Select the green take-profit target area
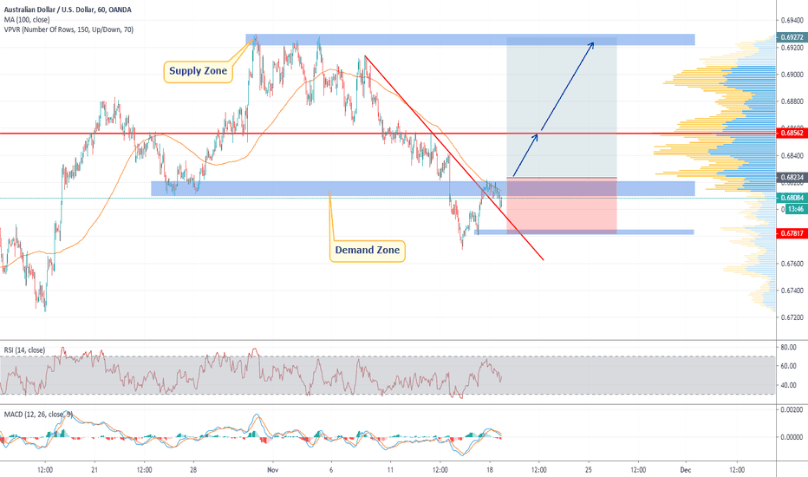808x477 pixels. point(562,108)
